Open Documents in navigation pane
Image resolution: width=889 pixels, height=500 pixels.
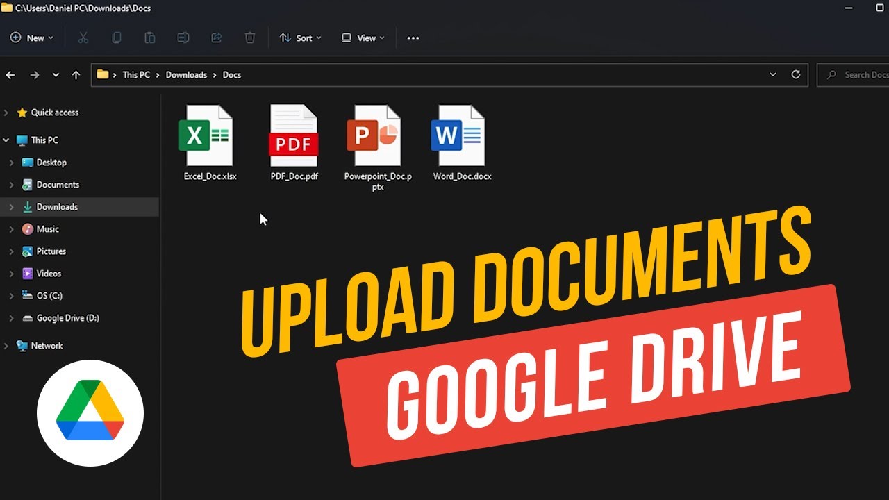click(58, 185)
